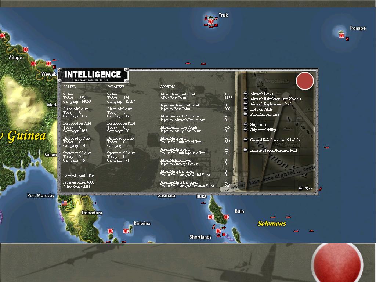Click the red square marker at Truk

(216, 25)
